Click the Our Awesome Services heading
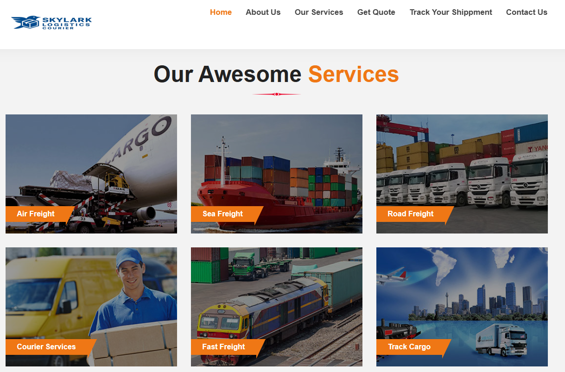 click(x=276, y=74)
